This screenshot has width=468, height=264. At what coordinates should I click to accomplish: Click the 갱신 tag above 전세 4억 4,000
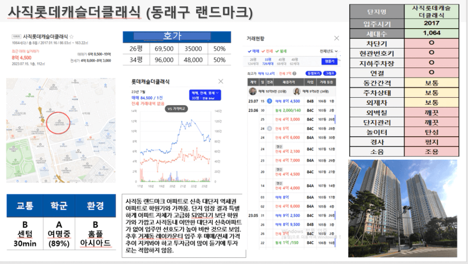click(x=279, y=183)
